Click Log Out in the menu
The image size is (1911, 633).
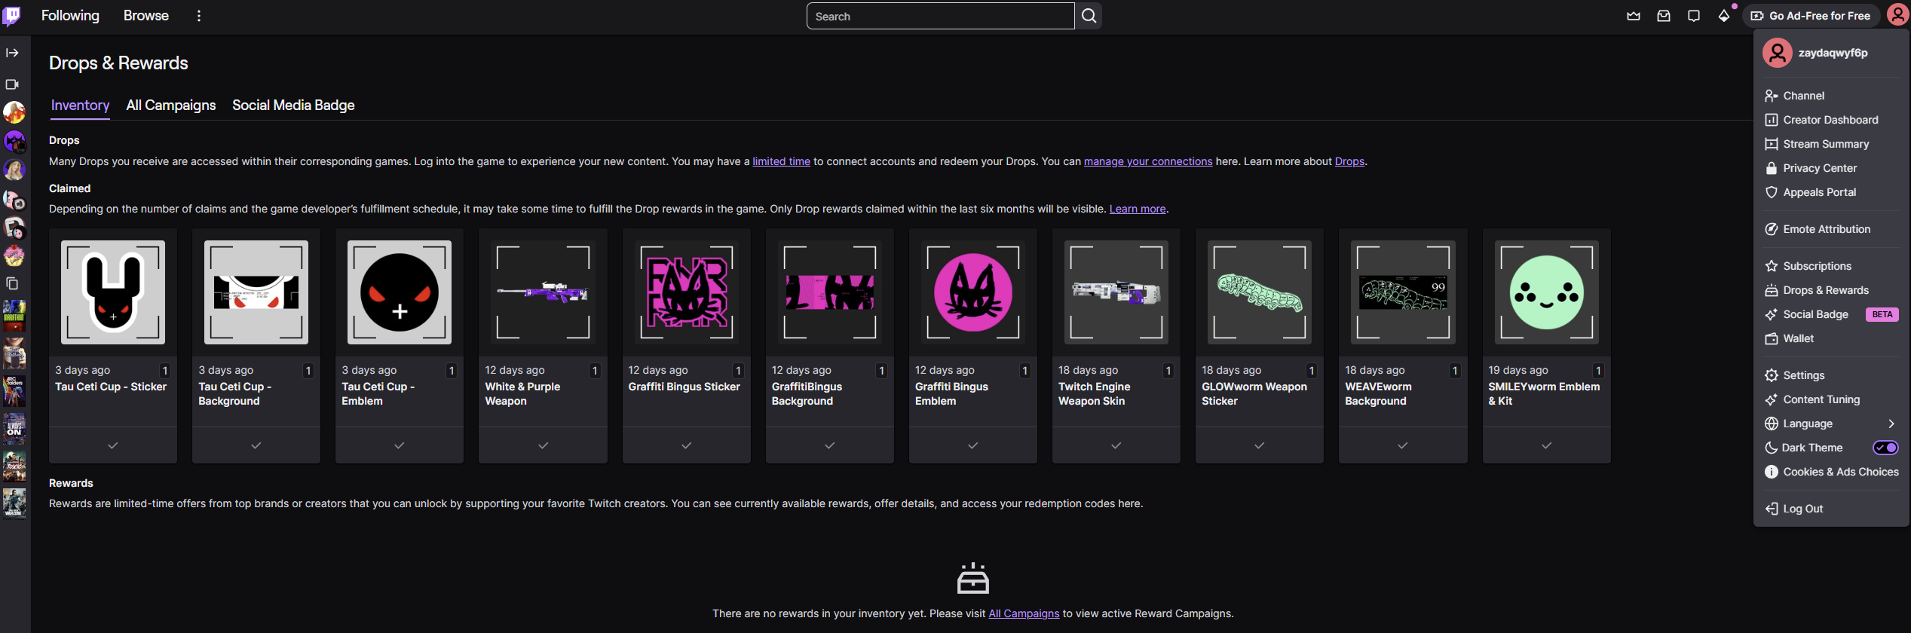coord(1802,509)
